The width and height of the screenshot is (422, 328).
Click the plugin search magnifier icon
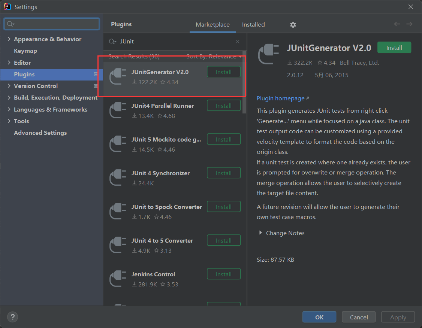(112, 42)
